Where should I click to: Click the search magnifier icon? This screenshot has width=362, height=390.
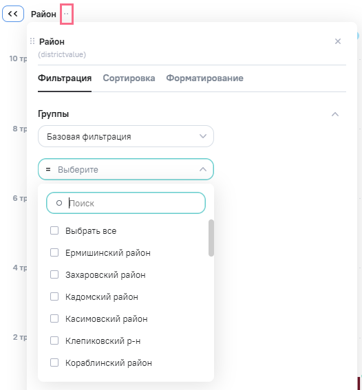[x=59, y=203]
